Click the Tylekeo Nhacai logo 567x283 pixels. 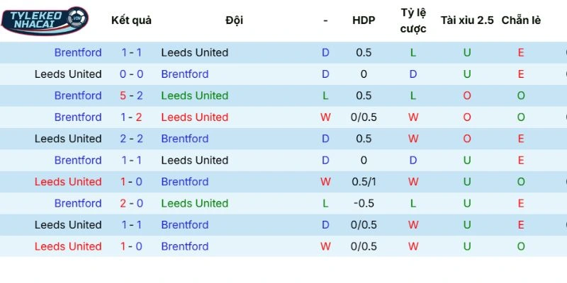(x=45, y=21)
